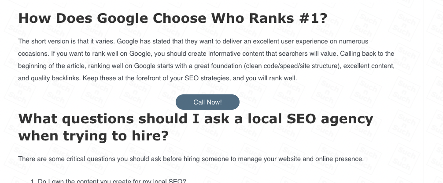This screenshot has height=183, width=443.
Task: Click the heading line What questions should I ask
Action: (196, 119)
